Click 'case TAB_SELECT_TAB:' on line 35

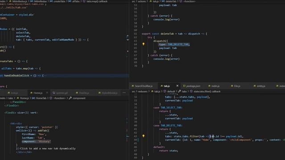(168, 108)
